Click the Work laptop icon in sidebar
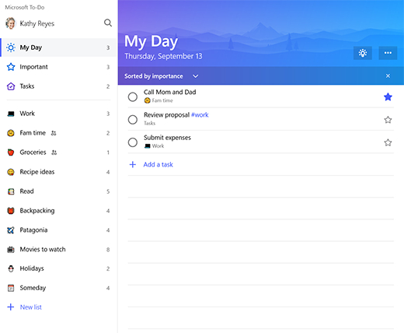The height and width of the screenshot is (333, 404). 11,114
